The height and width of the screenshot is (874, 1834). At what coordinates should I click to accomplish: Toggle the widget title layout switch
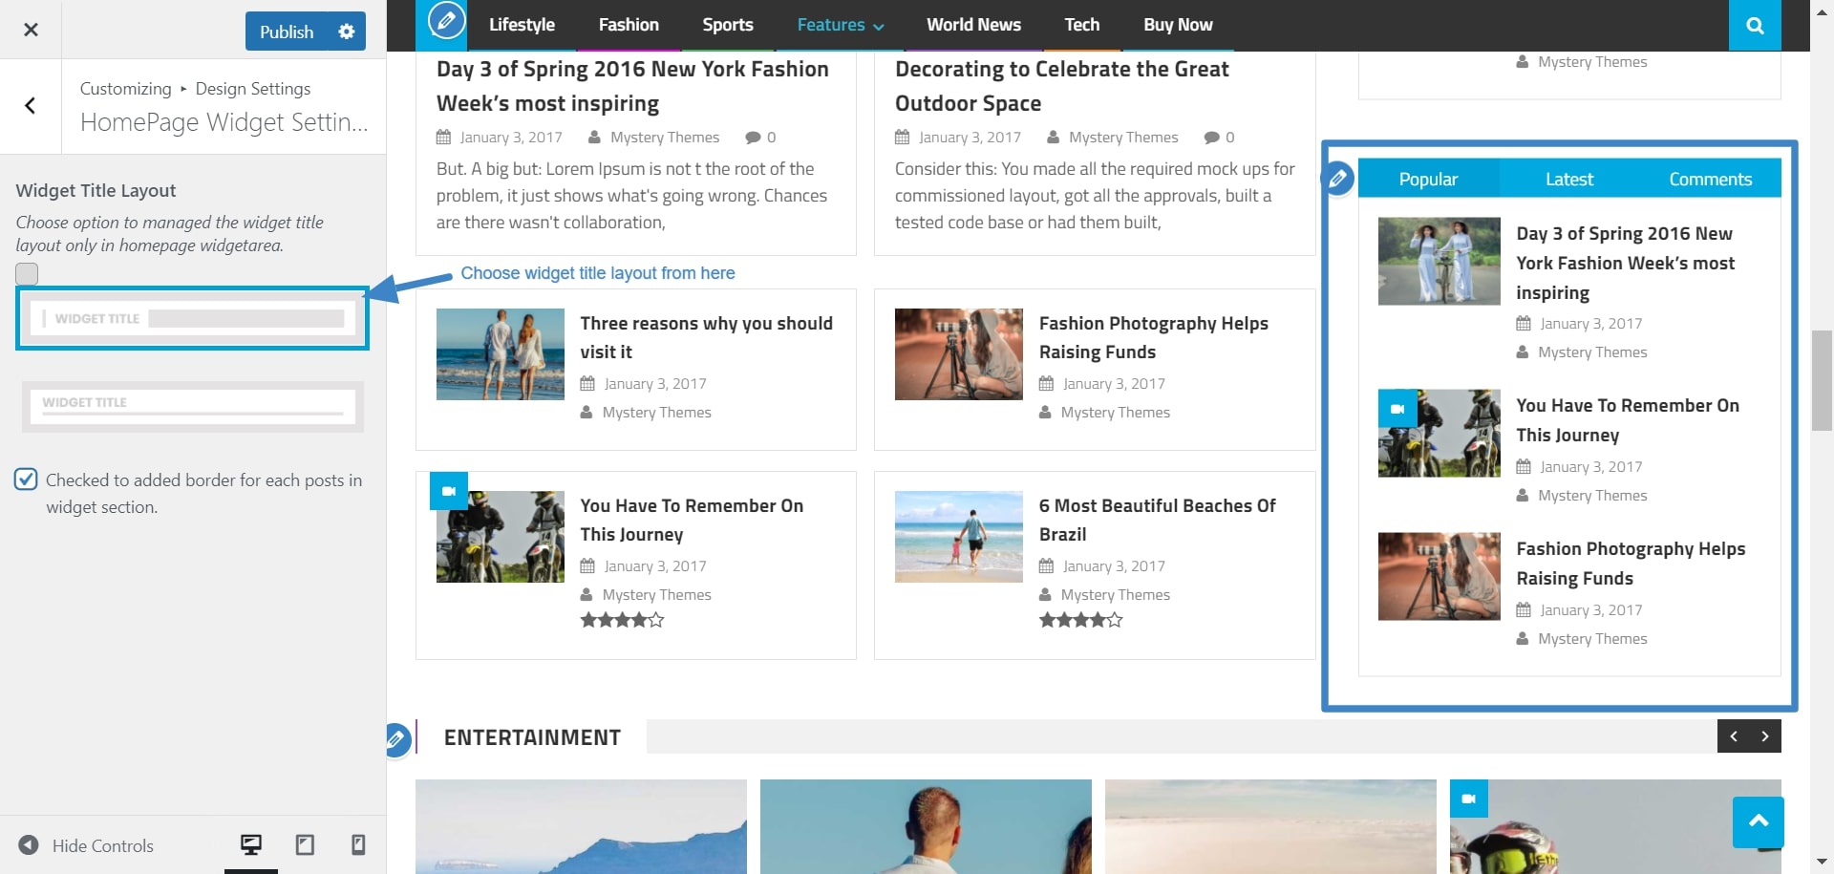(27, 273)
